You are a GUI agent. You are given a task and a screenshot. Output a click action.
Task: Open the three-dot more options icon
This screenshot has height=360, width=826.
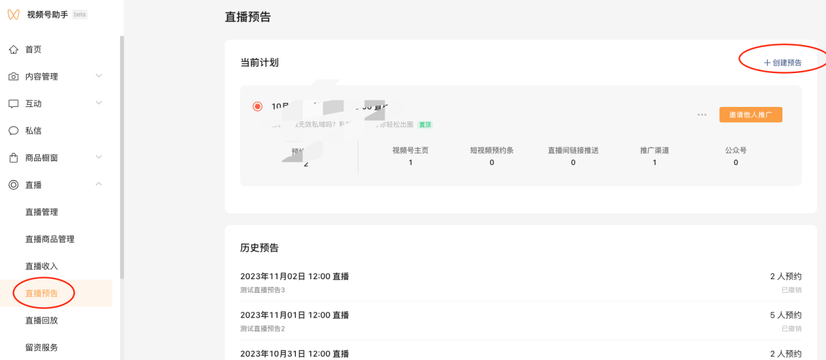(701, 115)
